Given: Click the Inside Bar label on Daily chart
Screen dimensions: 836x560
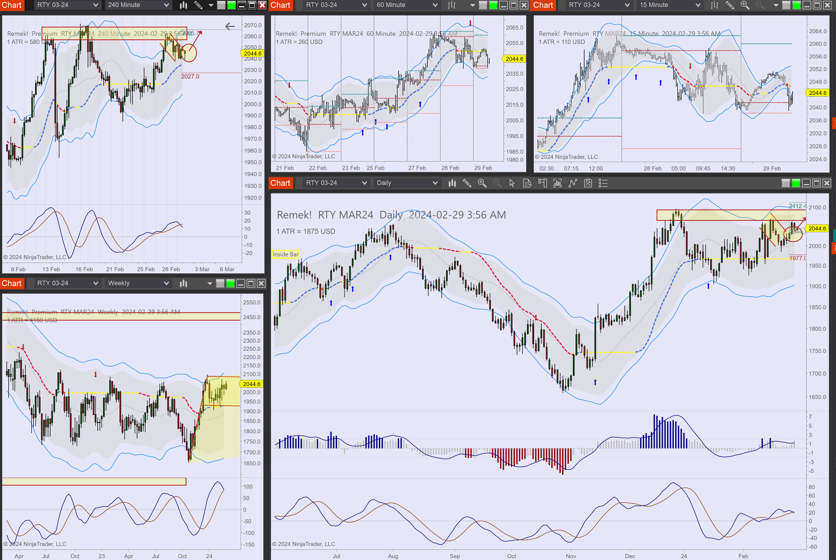Looking at the screenshot, I should [285, 254].
